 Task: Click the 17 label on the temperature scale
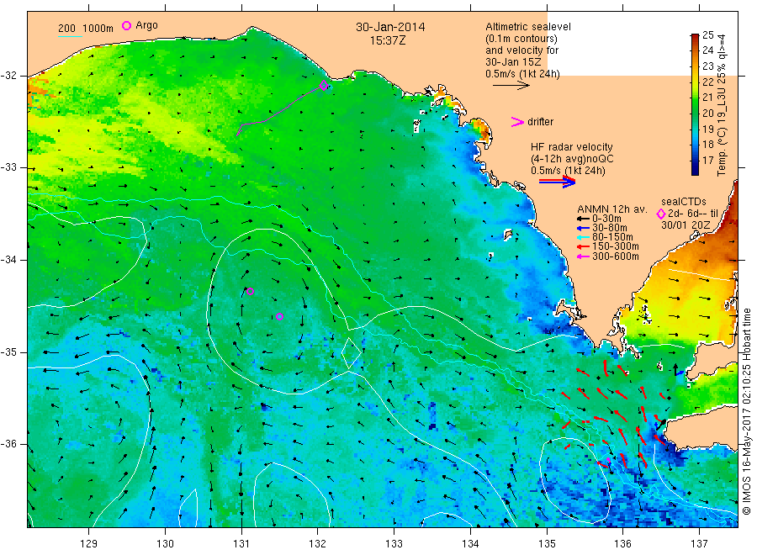[x=707, y=160]
